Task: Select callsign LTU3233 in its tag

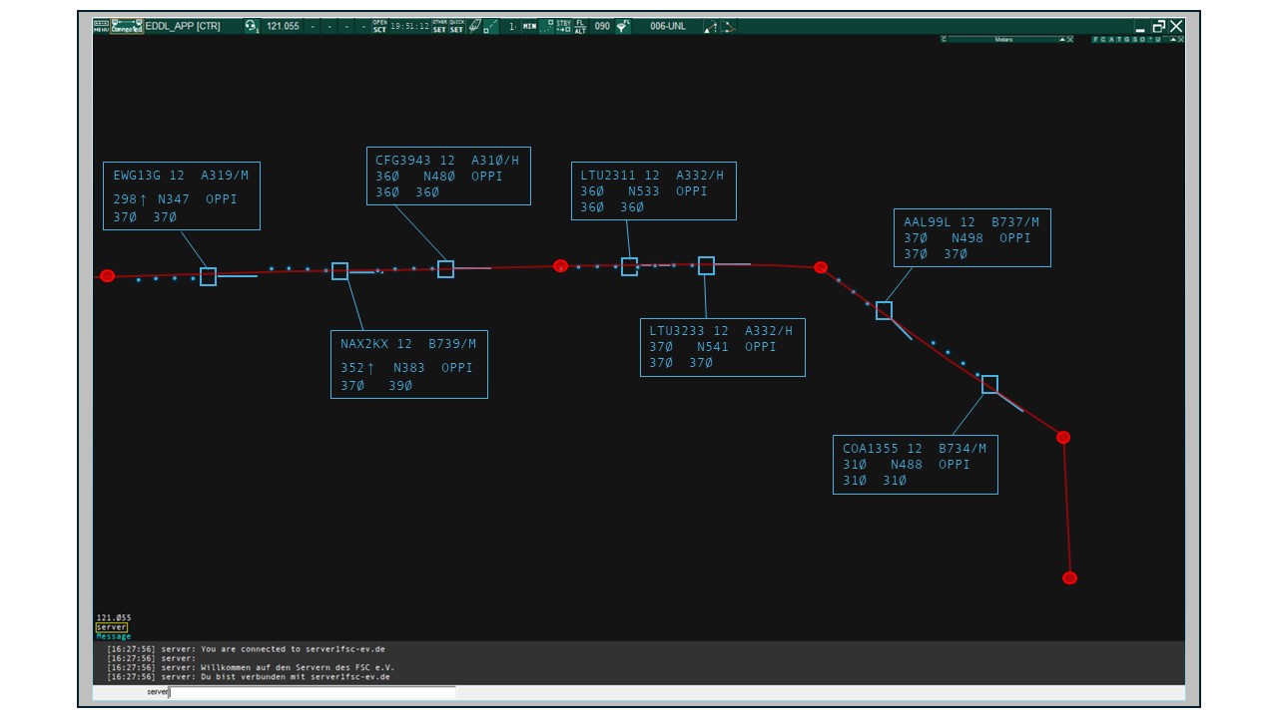Action: point(677,331)
